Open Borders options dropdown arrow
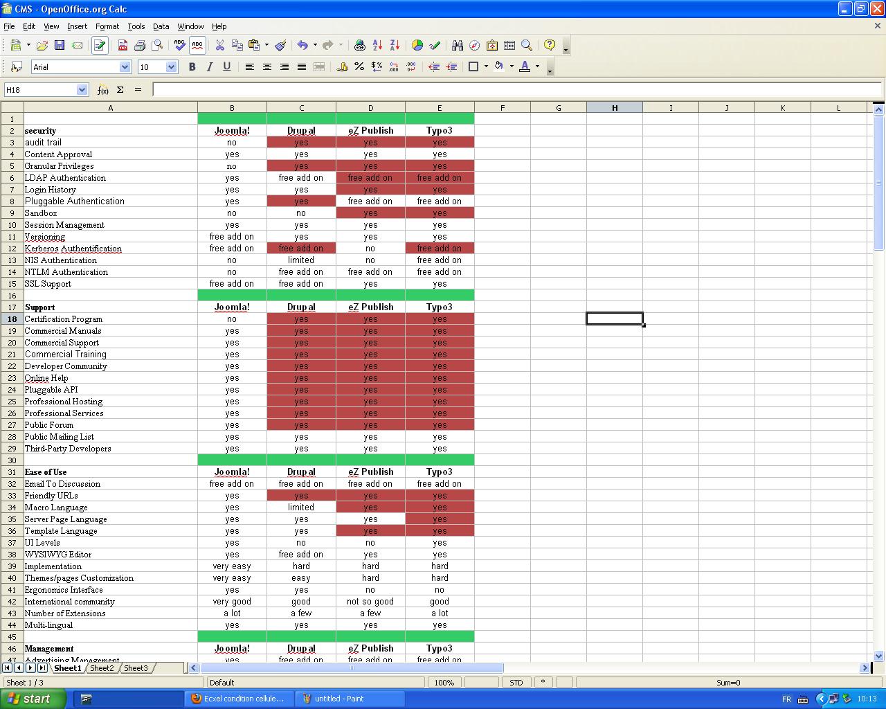886x709 pixels. [x=486, y=66]
